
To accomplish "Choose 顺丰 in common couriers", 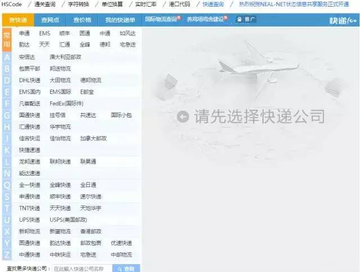I will click(65, 33).
